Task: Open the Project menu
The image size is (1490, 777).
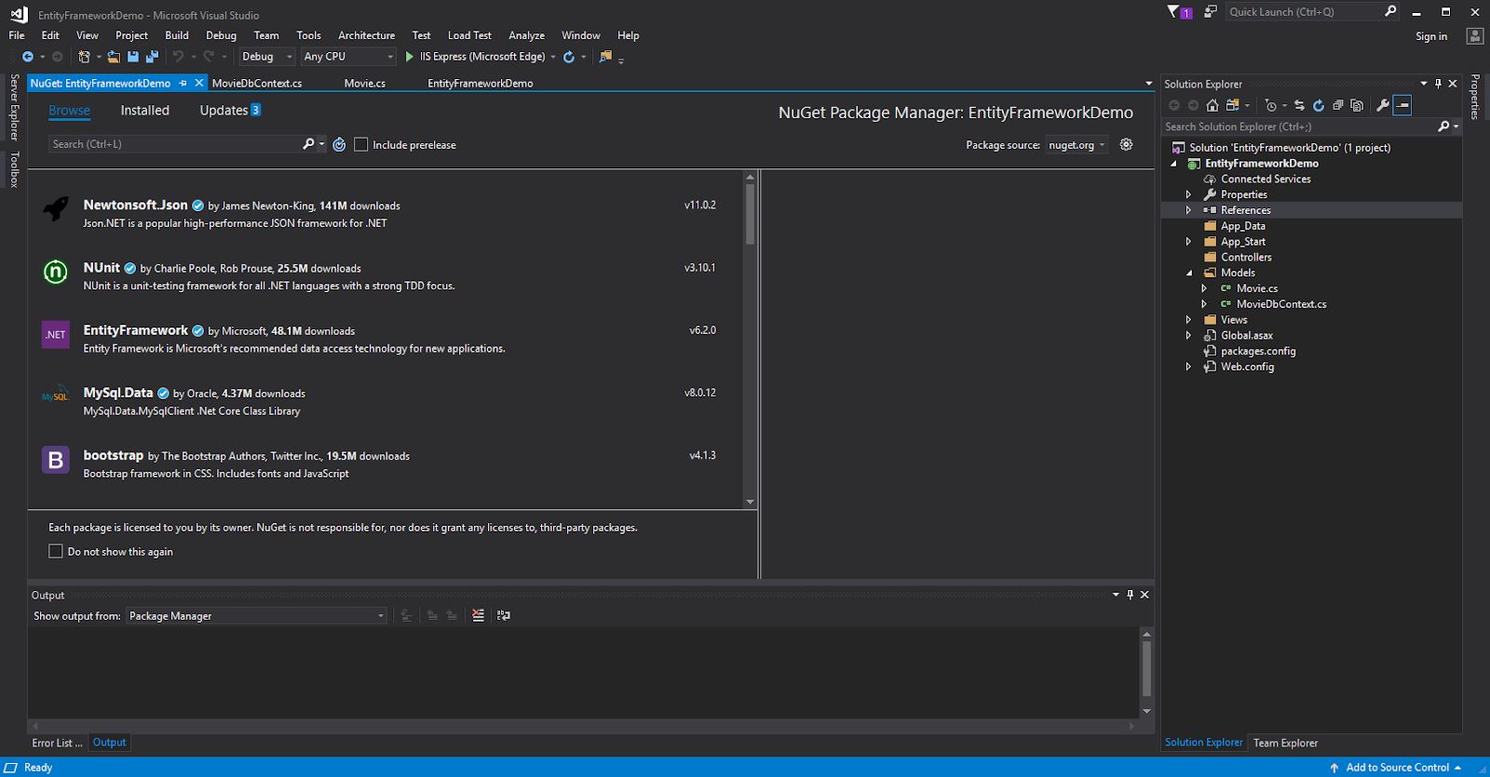Action: click(x=131, y=35)
